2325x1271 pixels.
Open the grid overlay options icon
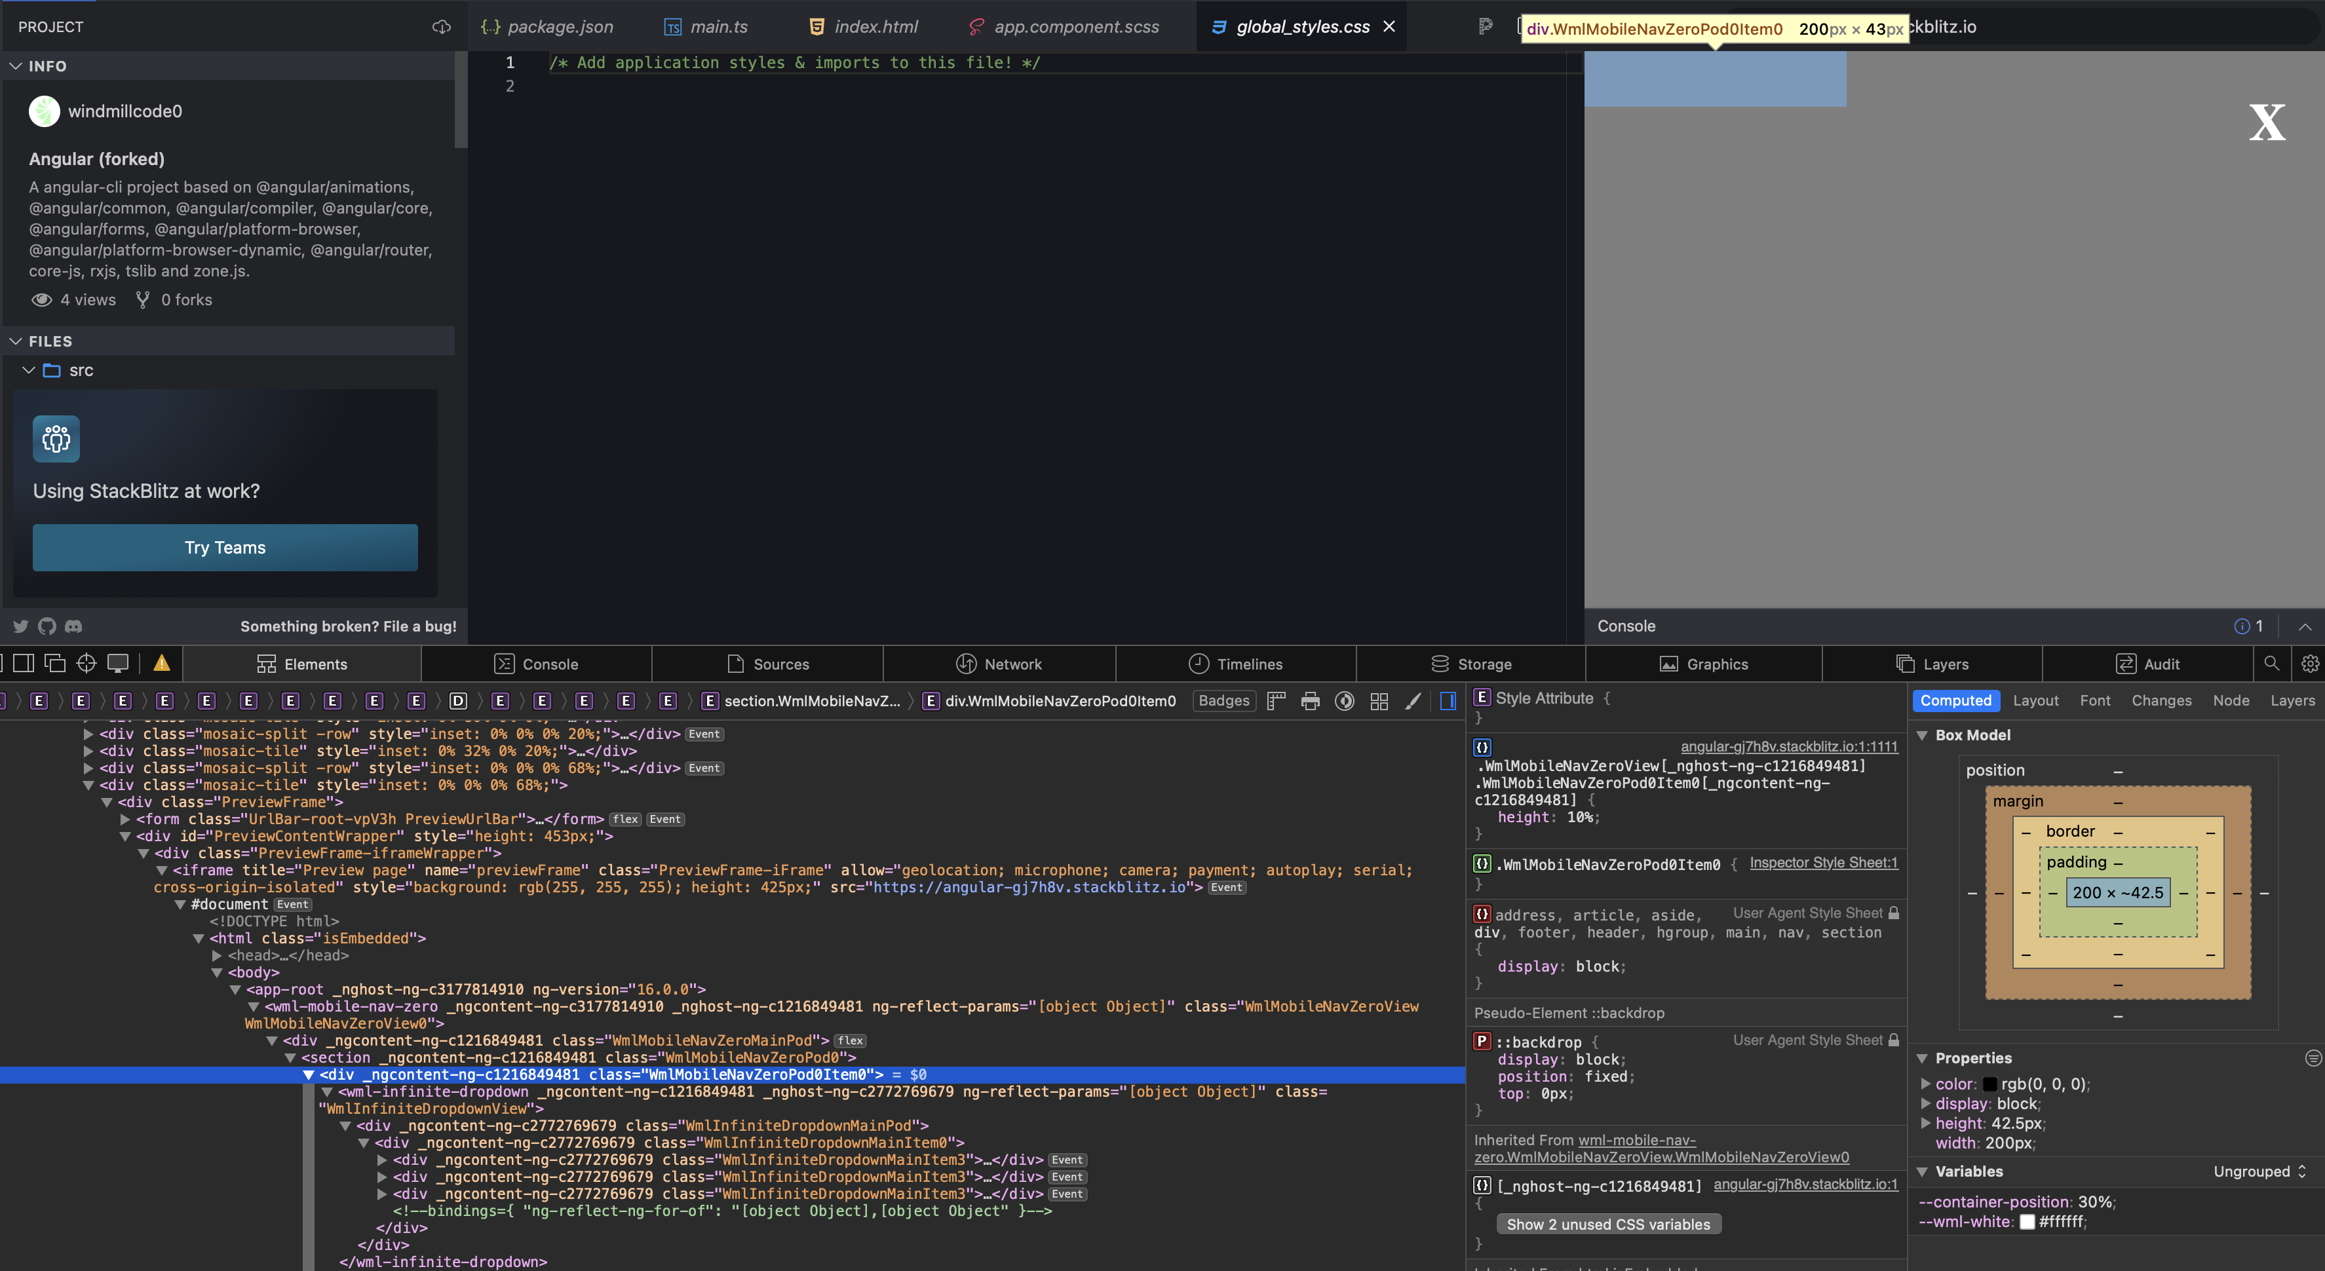[1378, 701]
